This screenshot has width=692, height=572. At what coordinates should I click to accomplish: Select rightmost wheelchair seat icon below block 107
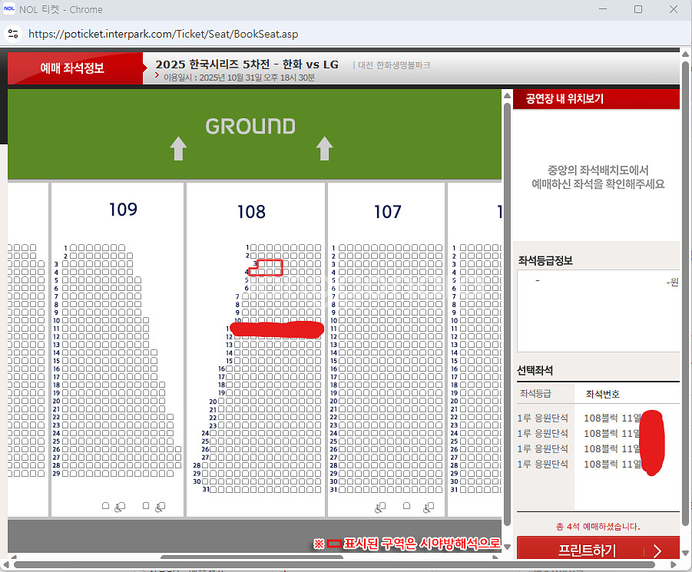(428, 507)
